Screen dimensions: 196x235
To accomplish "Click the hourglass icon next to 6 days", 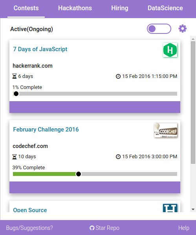I will (15, 76).
